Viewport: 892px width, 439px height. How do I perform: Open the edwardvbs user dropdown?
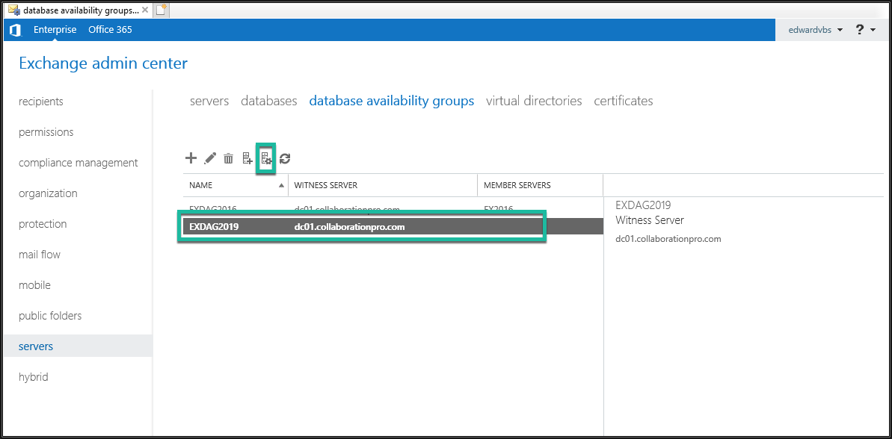click(x=816, y=30)
